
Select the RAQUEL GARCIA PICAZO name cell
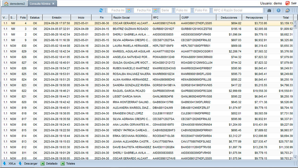click(129, 91)
